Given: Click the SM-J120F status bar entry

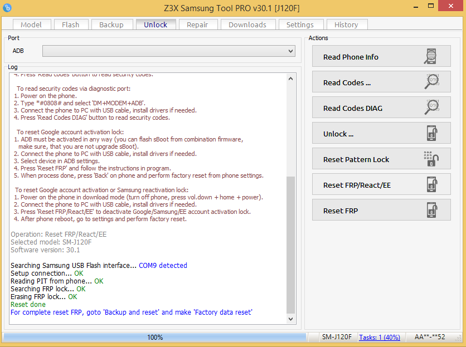Looking at the screenshot, I should (x=337, y=337).
